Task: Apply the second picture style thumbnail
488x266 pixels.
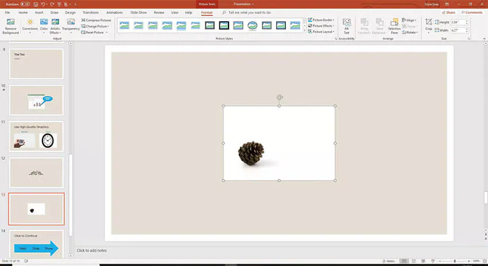Action: tap(138, 25)
